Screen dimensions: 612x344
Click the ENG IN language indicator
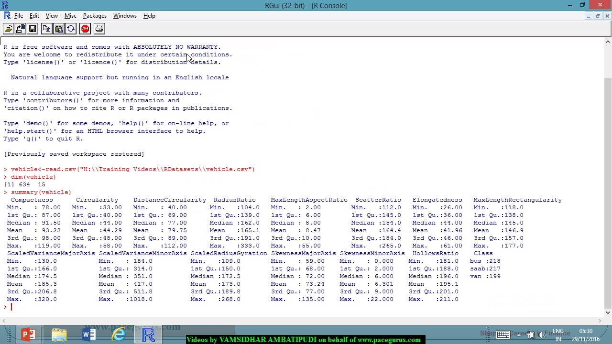click(558, 335)
